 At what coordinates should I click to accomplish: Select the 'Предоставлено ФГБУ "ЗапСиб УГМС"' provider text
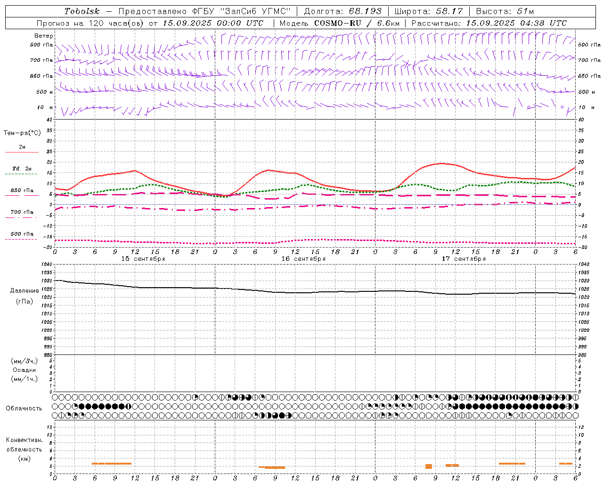[x=205, y=11]
